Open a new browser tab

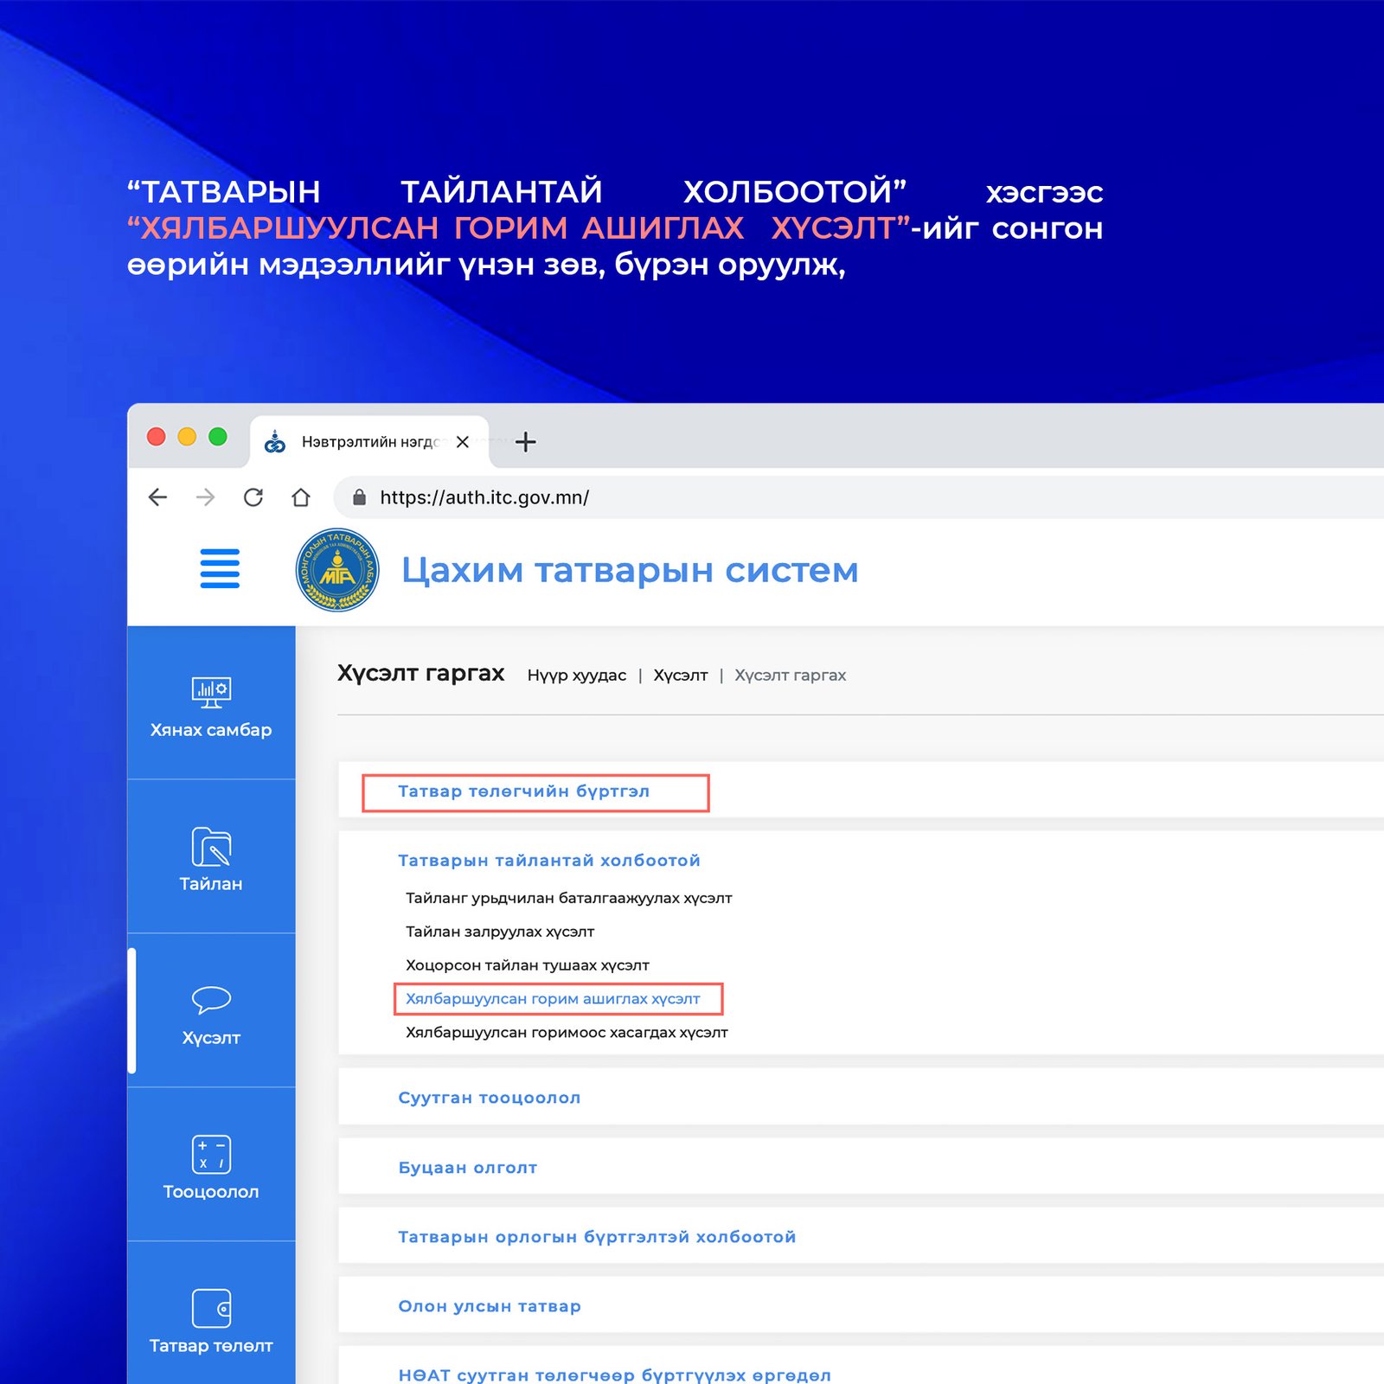point(524,441)
